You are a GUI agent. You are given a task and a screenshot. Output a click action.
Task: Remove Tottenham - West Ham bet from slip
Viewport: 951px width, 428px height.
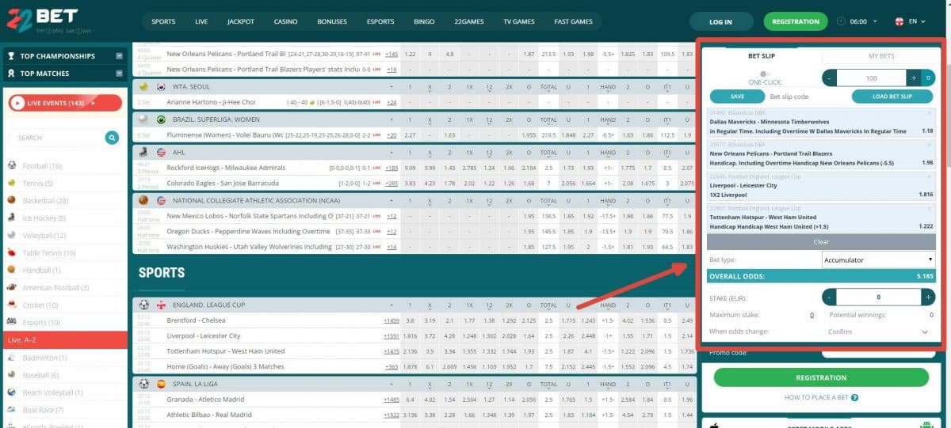(x=929, y=208)
